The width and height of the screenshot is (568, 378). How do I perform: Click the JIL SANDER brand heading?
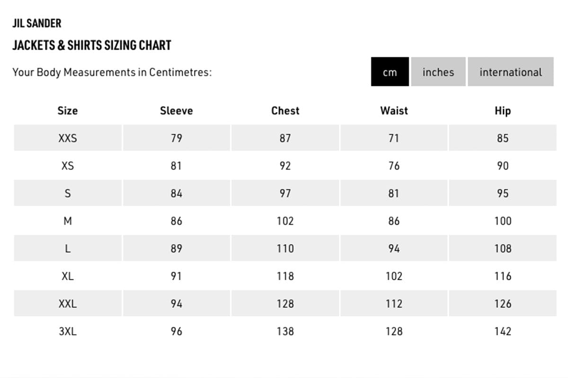(37, 23)
